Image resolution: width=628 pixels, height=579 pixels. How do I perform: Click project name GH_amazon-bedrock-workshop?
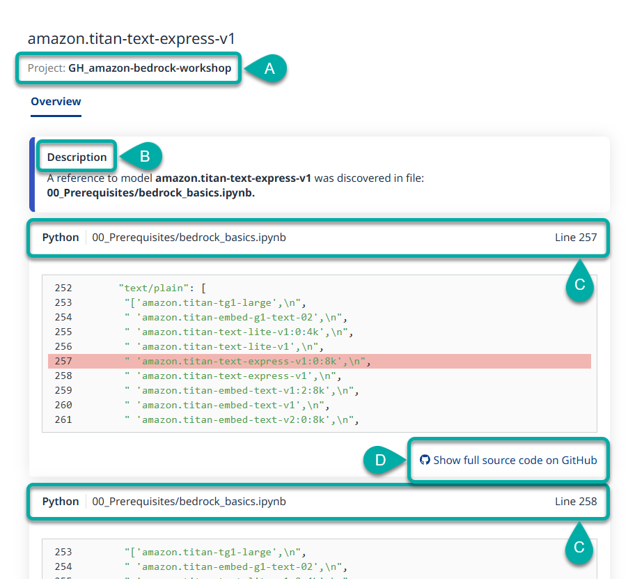(150, 68)
